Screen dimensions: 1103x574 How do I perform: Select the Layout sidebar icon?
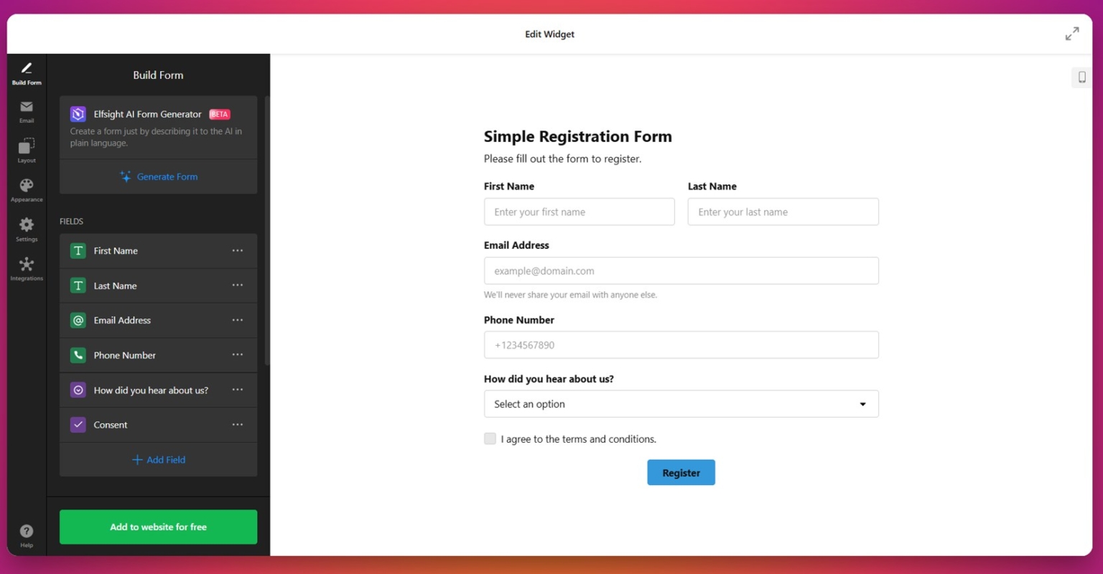(x=26, y=149)
